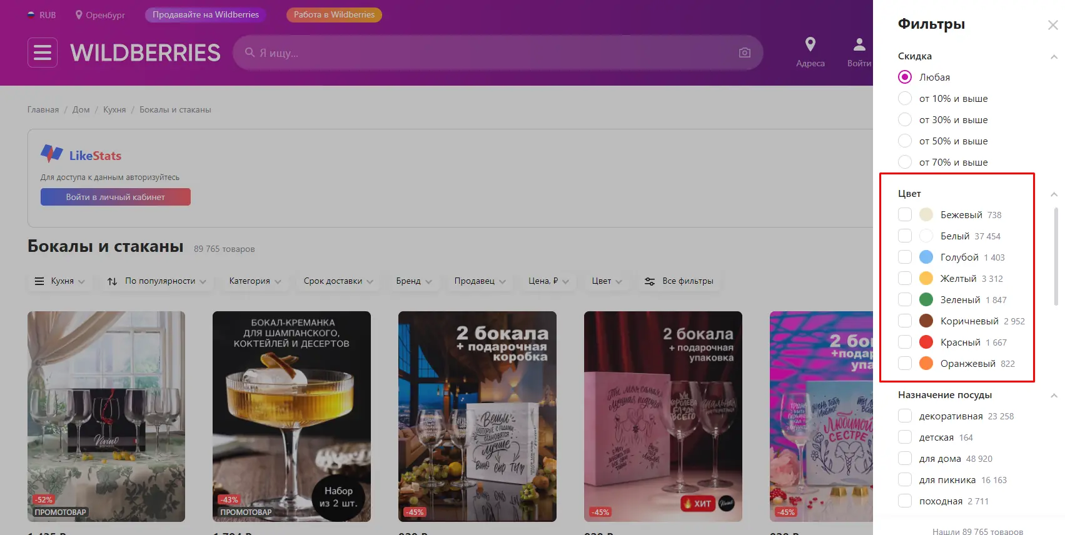Search by photo camera icon
Image resolution: width=1065 pixels, height=535 pixels.
744,52
